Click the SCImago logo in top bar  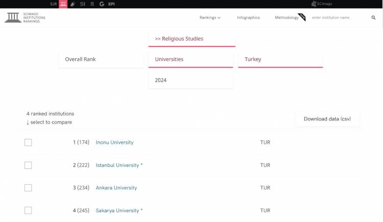322,4
